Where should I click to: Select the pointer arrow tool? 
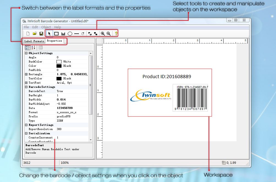point(49,34)
